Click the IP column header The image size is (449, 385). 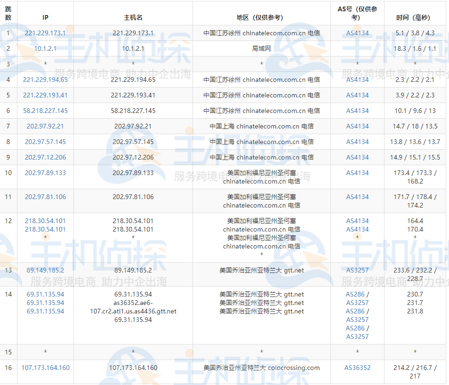(x=45, y=18)
